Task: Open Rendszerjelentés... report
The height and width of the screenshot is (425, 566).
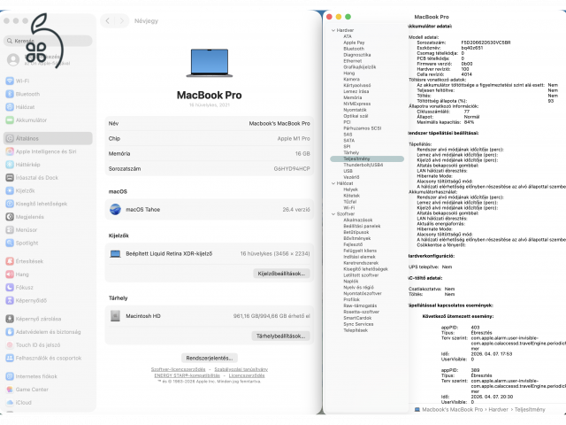Action: 210,358
